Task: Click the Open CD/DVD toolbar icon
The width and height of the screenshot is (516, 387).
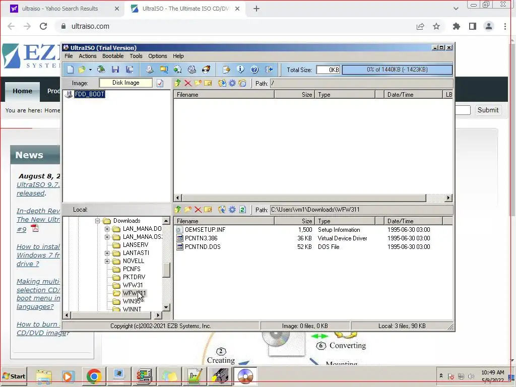Action: [101, 70]
